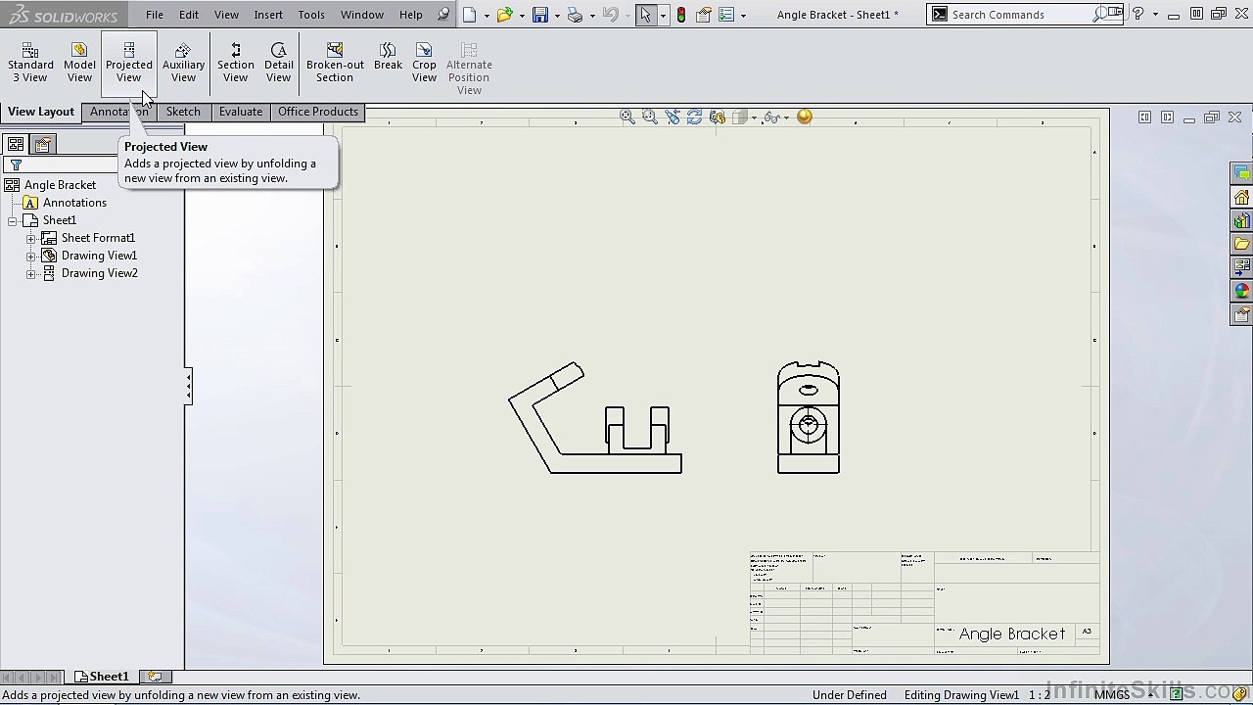This screenshot has width=1253, height=705.
Task: Click the Select cursor tool
Action: click(x=645, y=15)
